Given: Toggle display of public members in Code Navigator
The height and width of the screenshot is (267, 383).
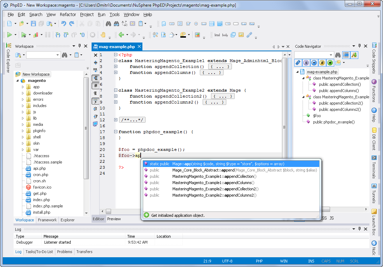Looking at the screenshot, I should click(x=330, y=62).
